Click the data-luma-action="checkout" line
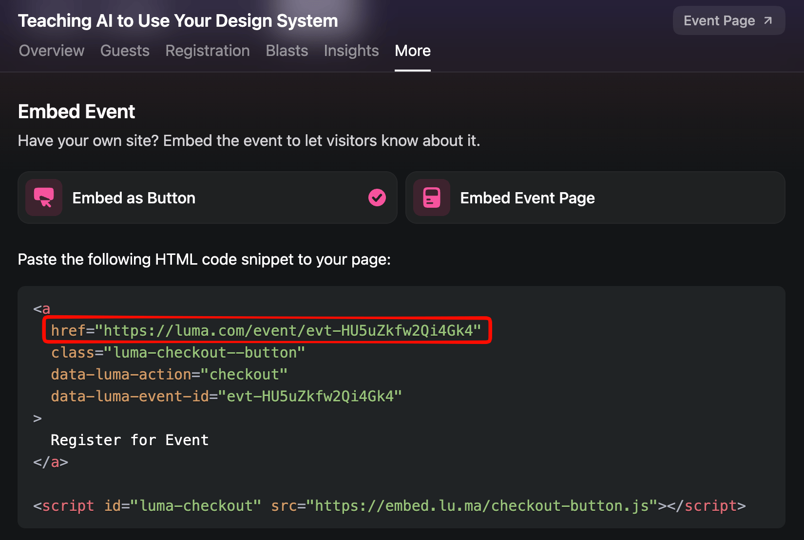Viewport: 804px width, 540px height. pyautogui.click(x=169, y=375)
